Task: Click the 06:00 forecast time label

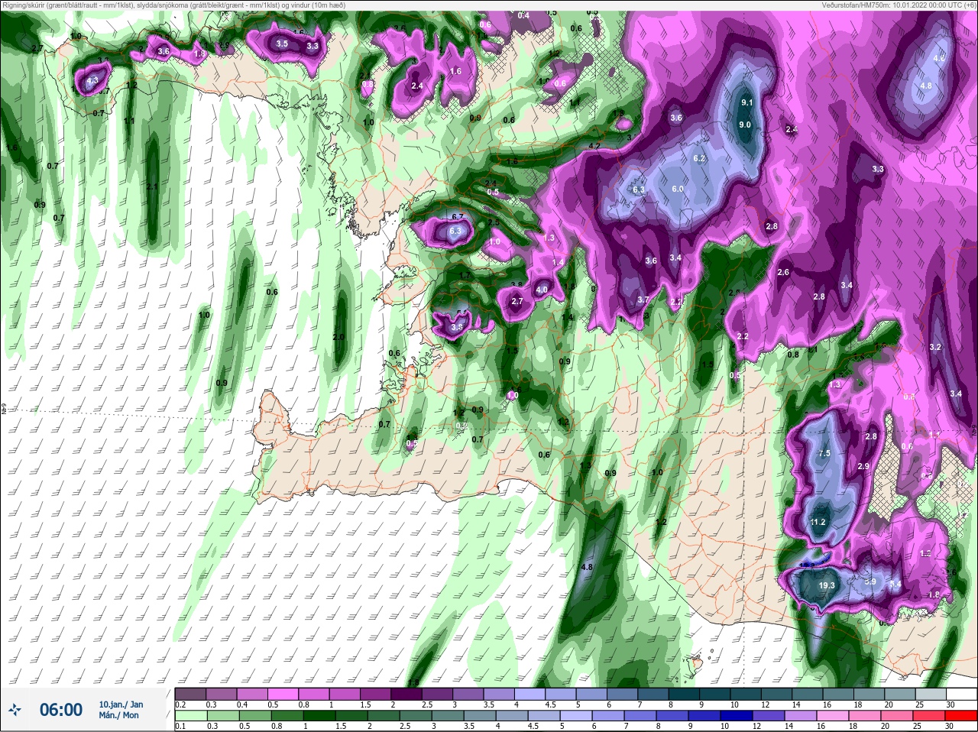Action: click(61, 711)
